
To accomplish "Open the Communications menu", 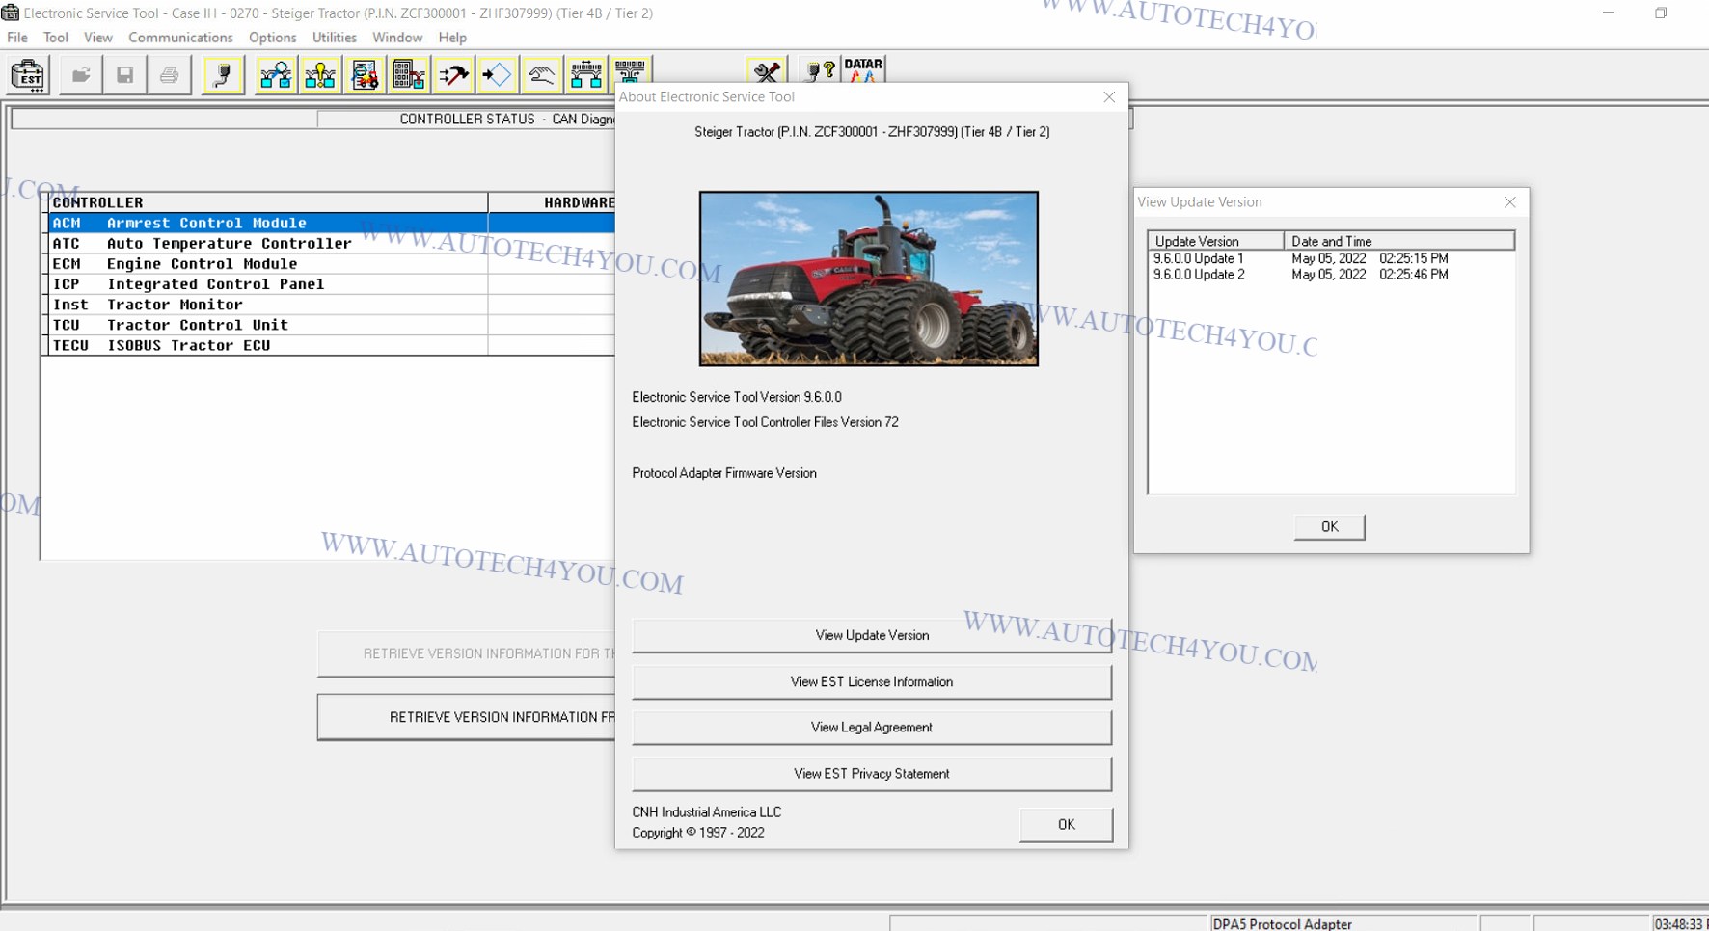I will (x=180, y=38).
